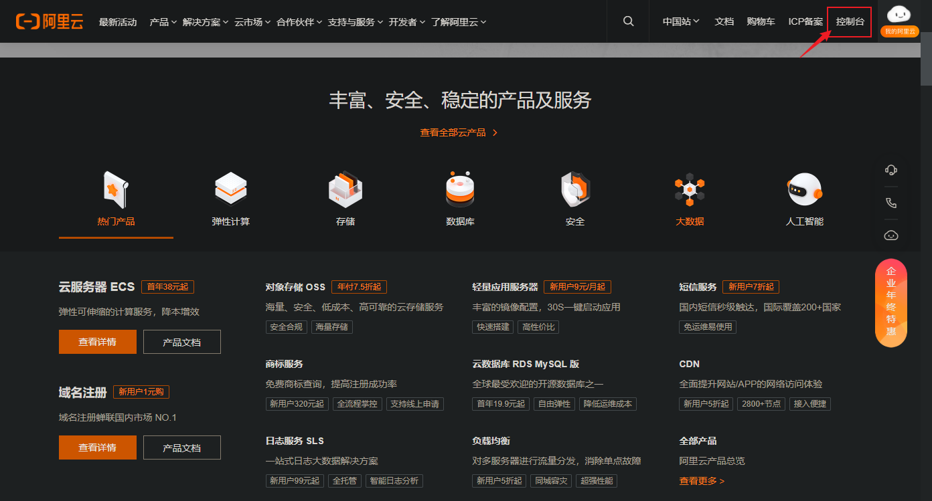Open 文档 in the top bar
This screenshot has height=501, width=932.
724,21
